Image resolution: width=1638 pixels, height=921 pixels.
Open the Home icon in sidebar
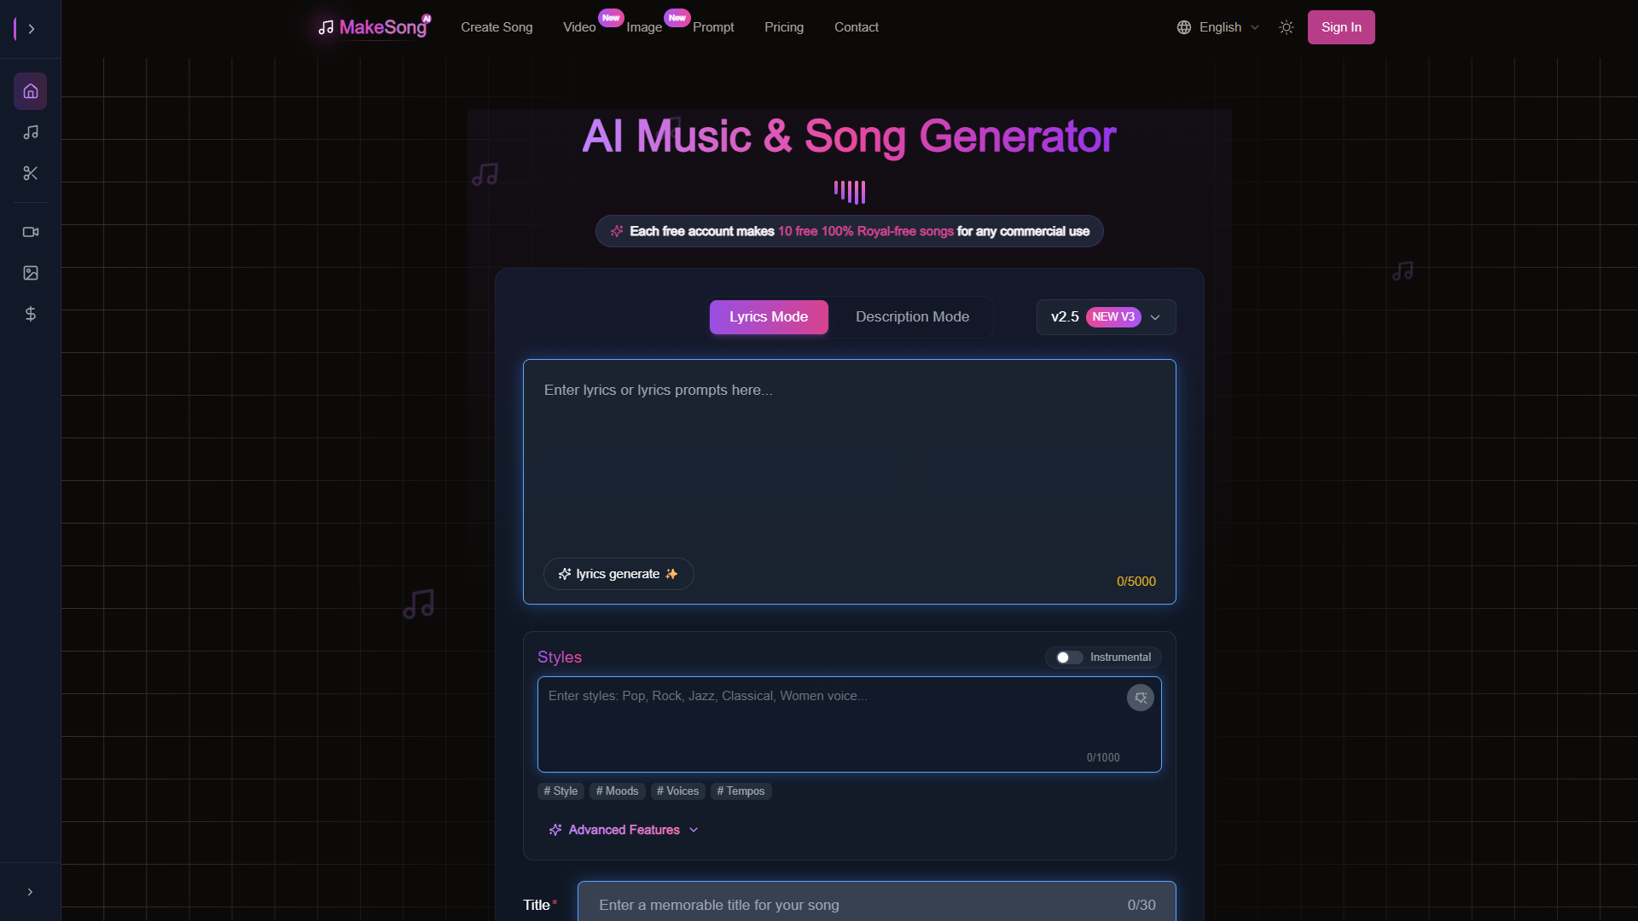pyautogui.click(x=31, y=91)
